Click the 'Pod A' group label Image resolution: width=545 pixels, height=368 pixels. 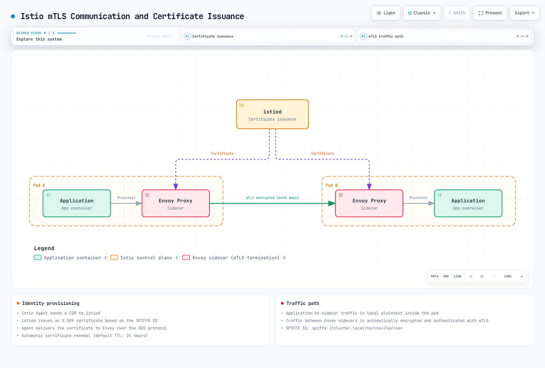click(39, 185)
